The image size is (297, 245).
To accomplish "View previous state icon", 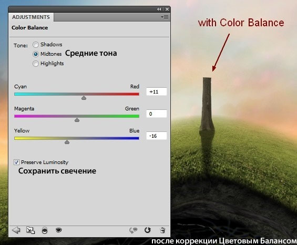I will click(x=133, y=230).
